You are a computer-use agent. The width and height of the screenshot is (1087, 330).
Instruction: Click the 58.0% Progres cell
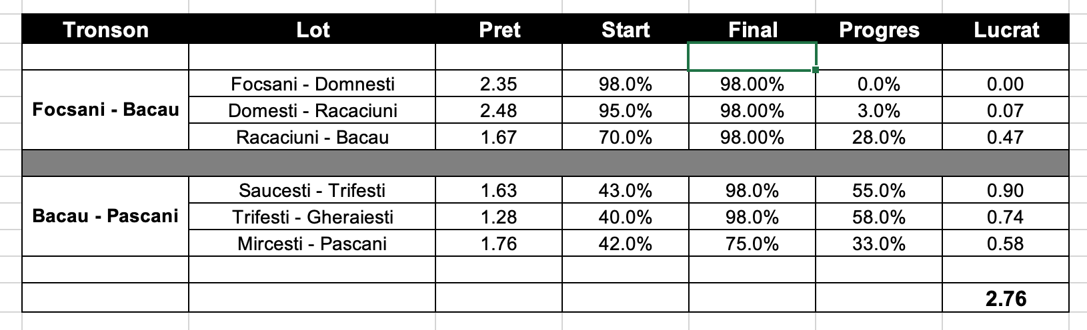(x=879, y=217)
